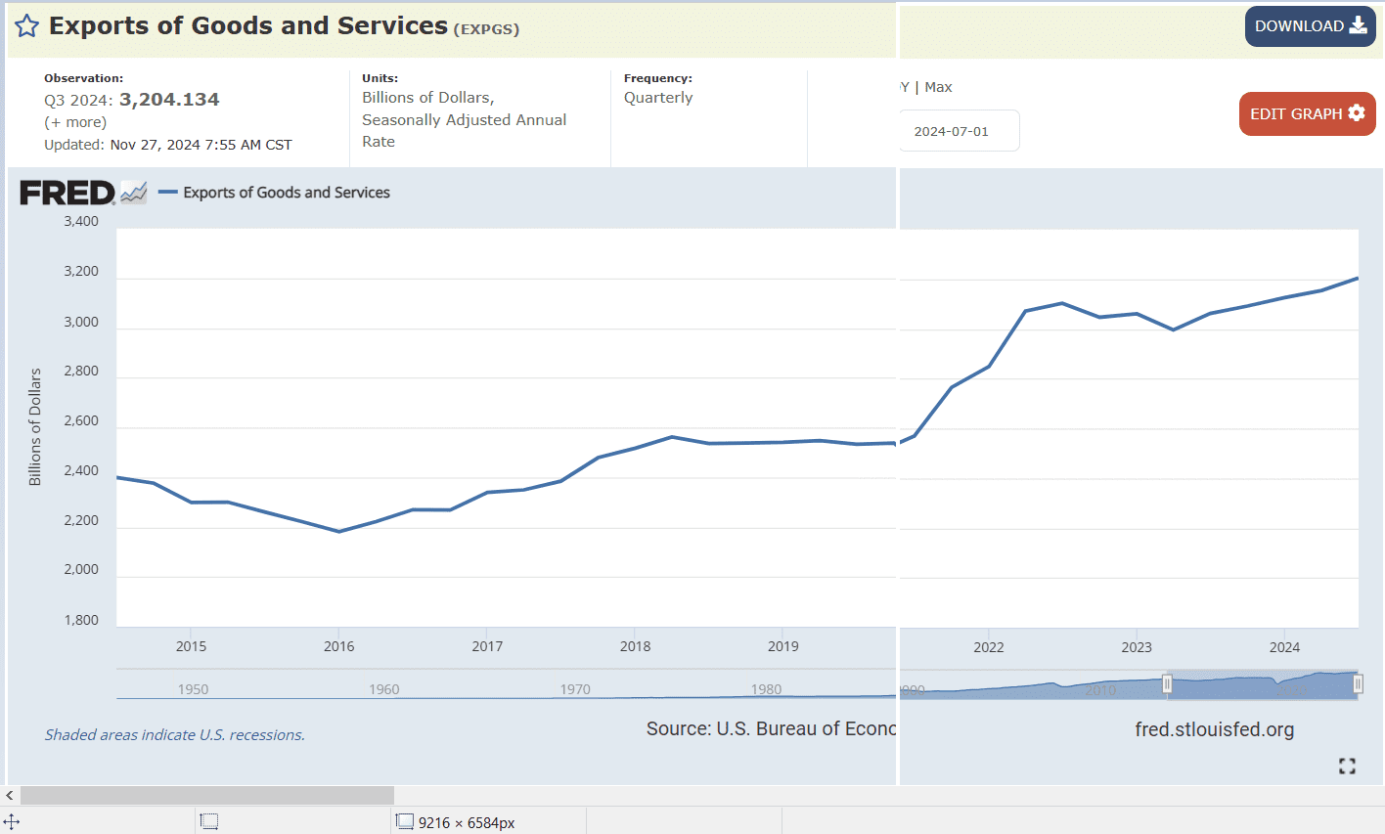Click the download arrow icon
Image resolution: width=1385 pixels, height=834 pixels.
[1358, 25]
